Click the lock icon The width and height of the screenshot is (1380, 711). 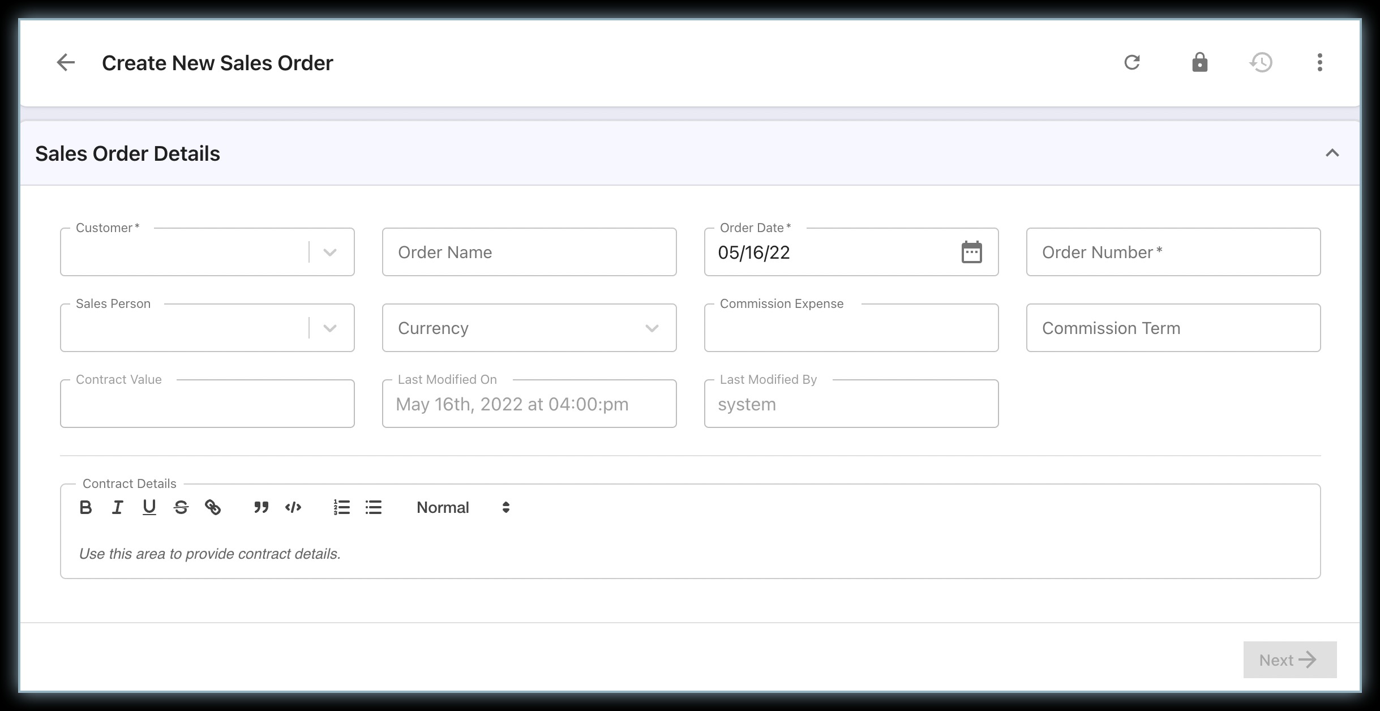(x=1199, y=62)
